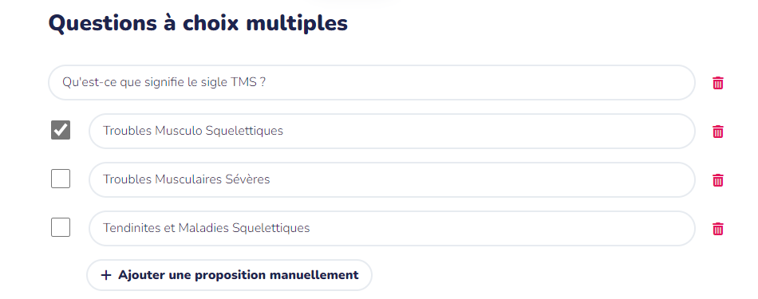
Task: Remove the Troubles Musculo Squelettiques answer
Action: [718, 132]
